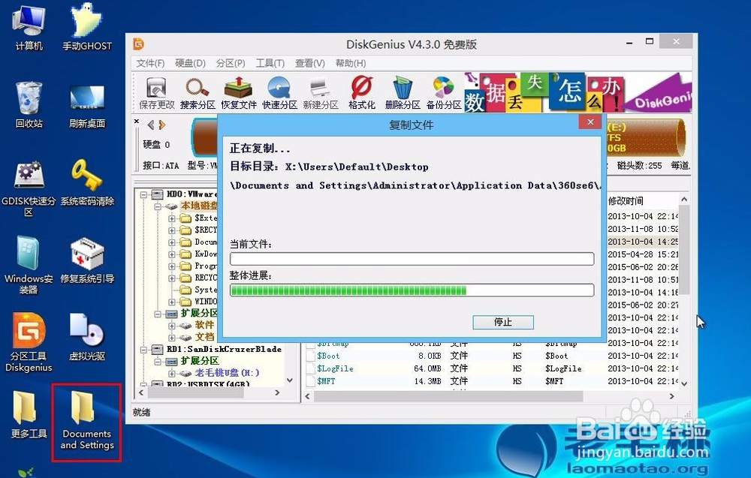The height and width of the screenshot is (478, 751).
Task: Launch 手动GHOST desktop shortcut
Action: pyautogui.click(x=86, y=26)
